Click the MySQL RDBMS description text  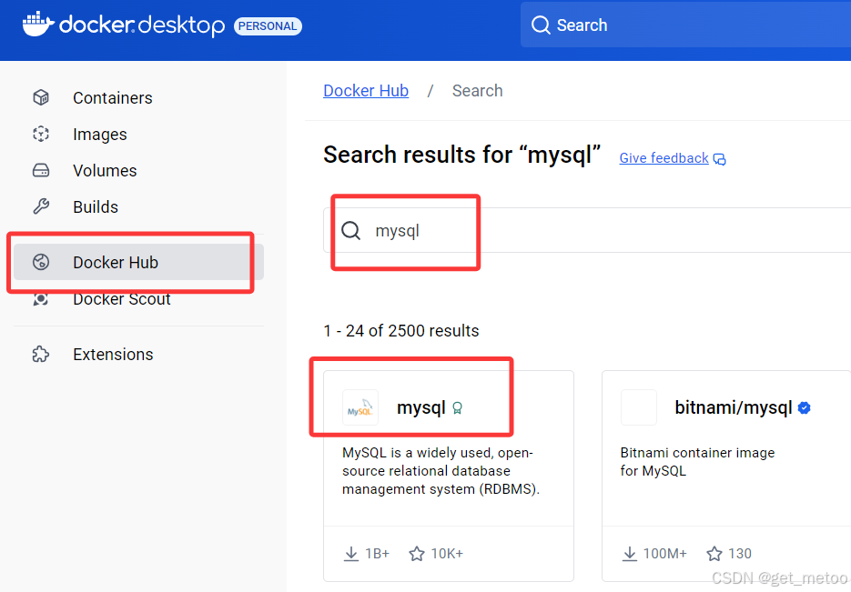441,470
